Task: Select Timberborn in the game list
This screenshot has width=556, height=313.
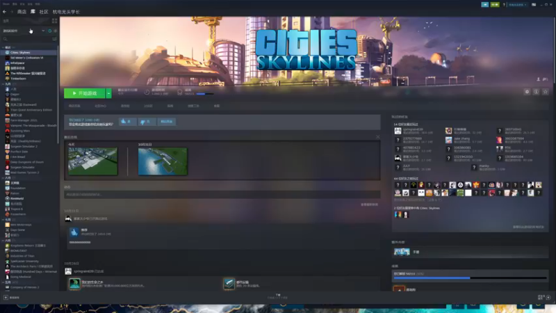Action: pyautogui.click(x=18, y=79)
